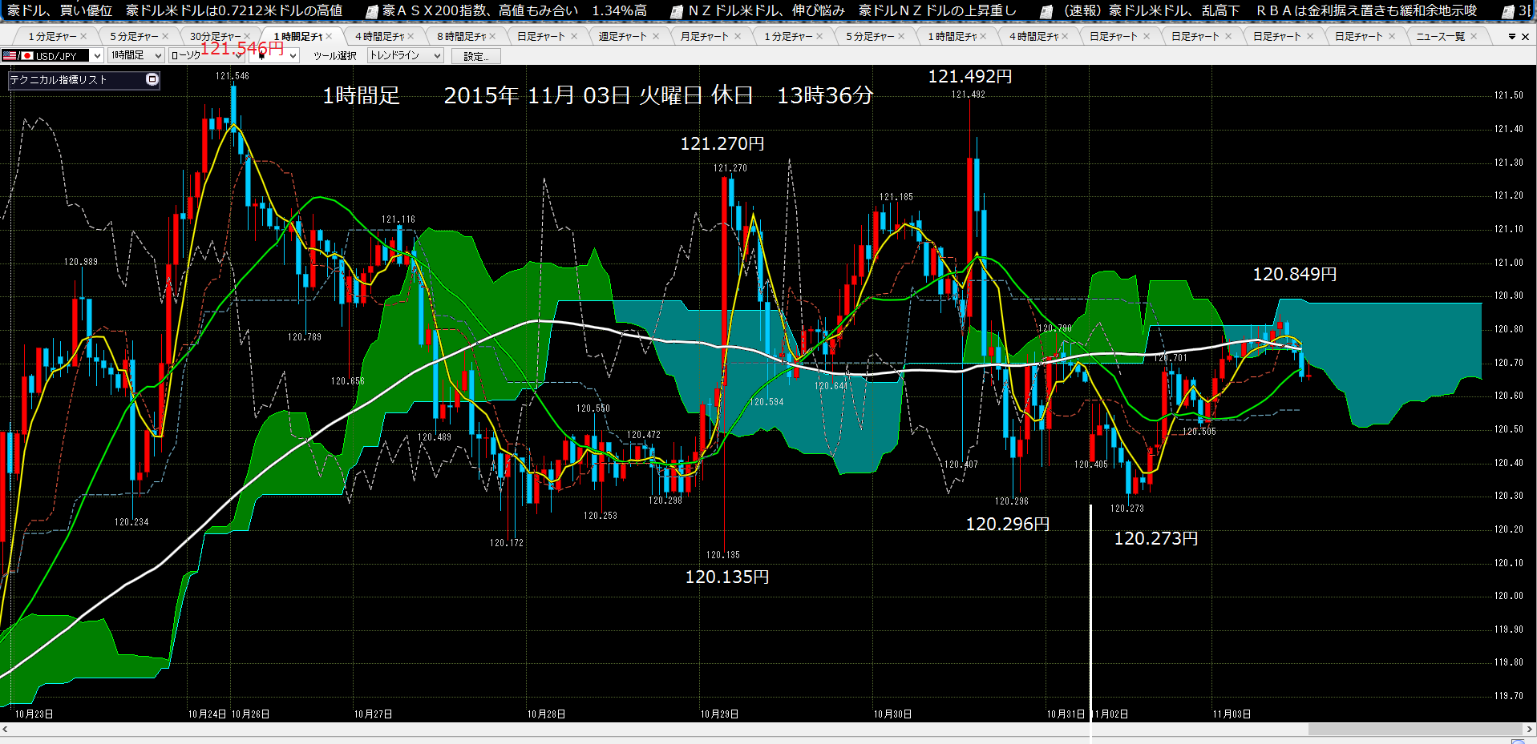
Task: Click the 121.185 candle high label
Action: 896,197
